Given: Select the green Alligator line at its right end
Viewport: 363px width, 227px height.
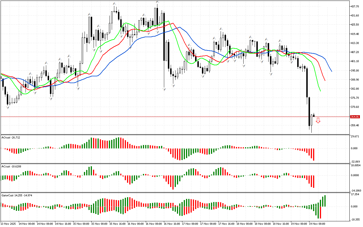Looking at the screenshot, I should tap(320, 91).
